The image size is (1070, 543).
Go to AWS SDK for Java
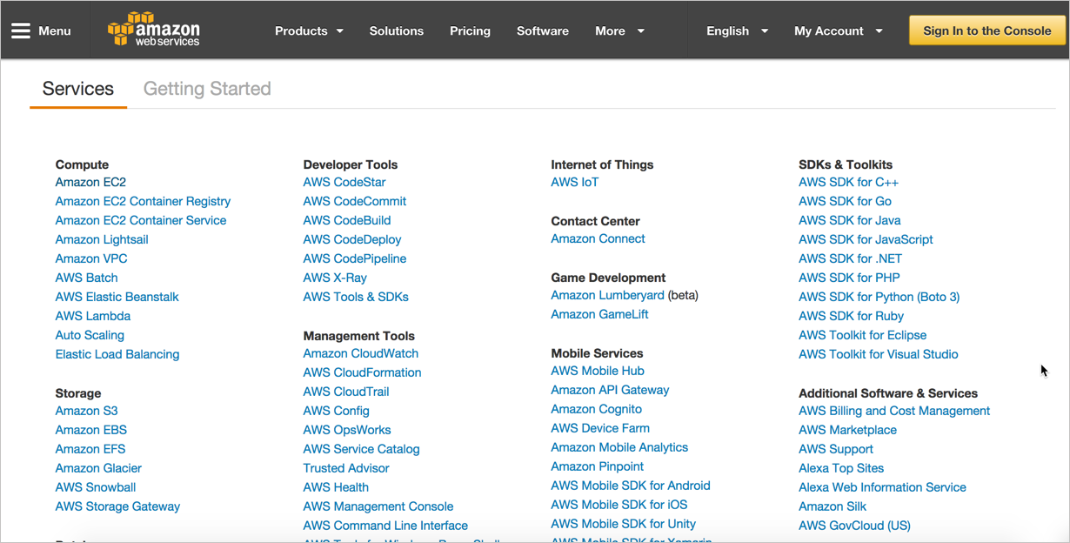[850, 220]
